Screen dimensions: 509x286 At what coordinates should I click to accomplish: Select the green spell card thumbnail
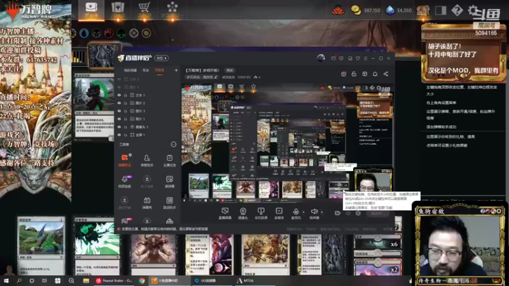pos(97,246)
